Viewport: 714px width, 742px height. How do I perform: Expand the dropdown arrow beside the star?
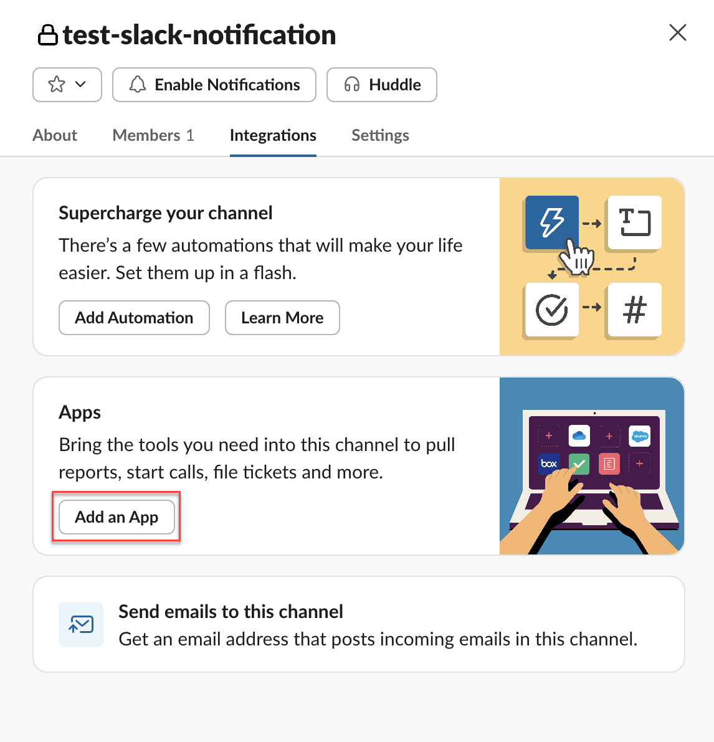(x=80, y=84)
